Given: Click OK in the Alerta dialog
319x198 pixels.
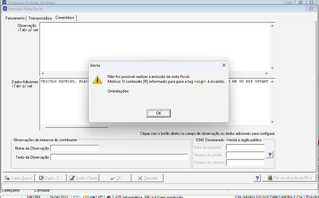Looking at the screenshot, I should point(159,113).
